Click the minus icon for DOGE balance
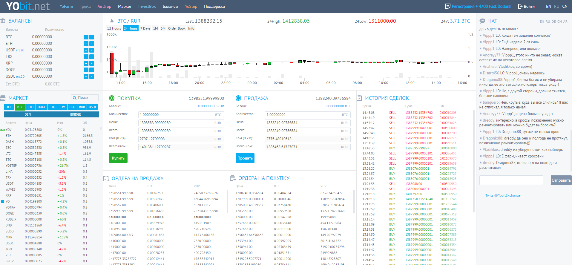 pos(92,70)
